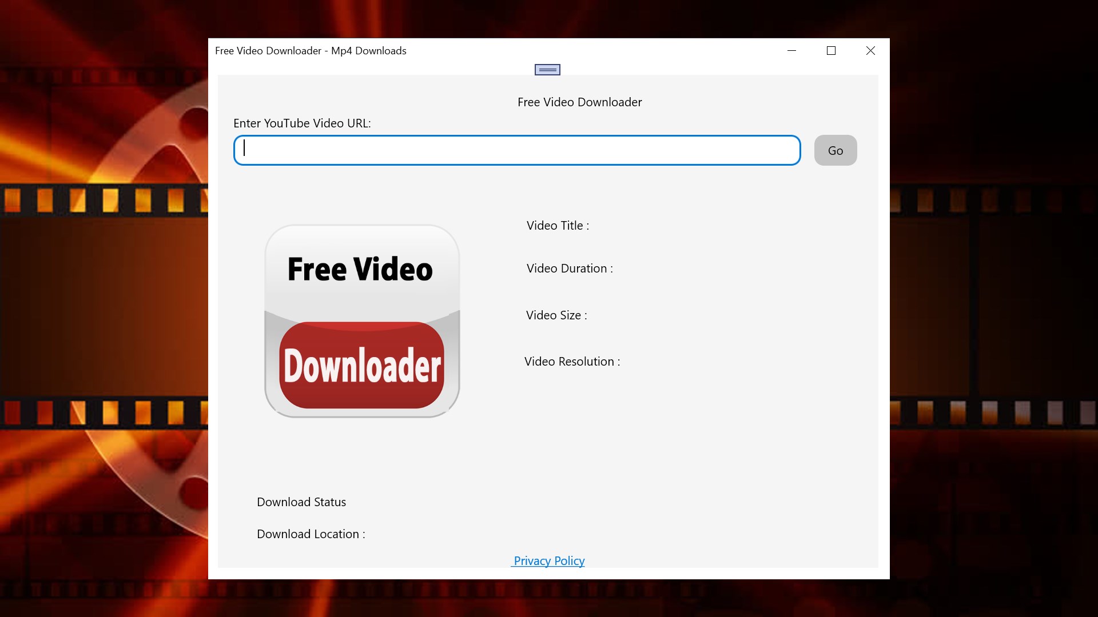Open the Privacy Policy link

tap(548, 561)
